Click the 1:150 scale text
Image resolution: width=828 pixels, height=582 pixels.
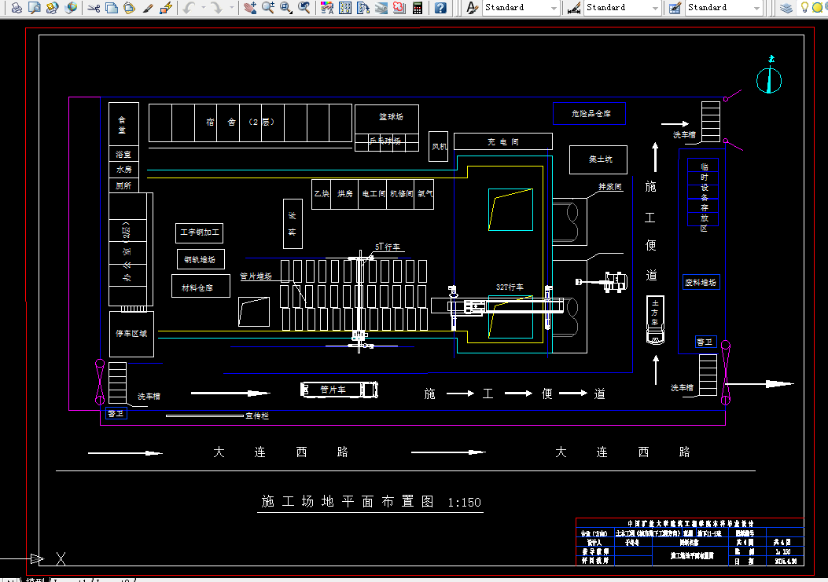(x=464, y=503)
